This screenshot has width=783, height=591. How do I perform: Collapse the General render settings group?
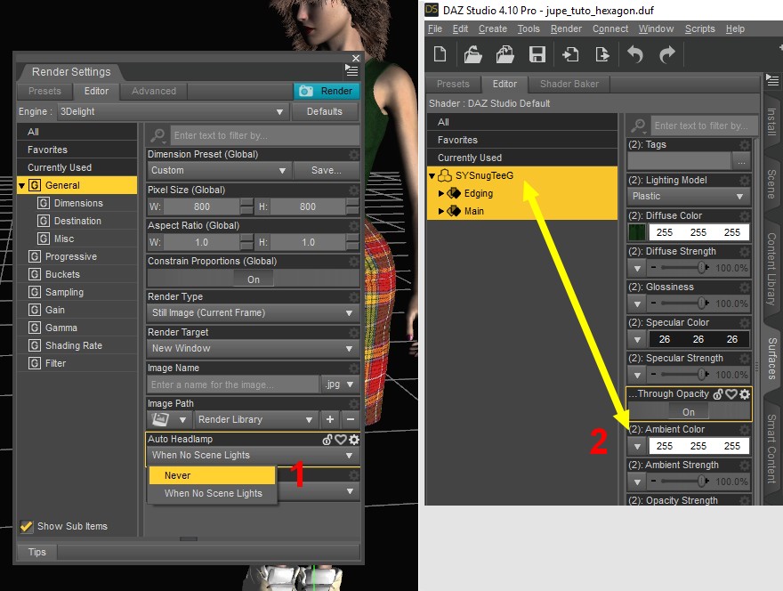(21, 186)
